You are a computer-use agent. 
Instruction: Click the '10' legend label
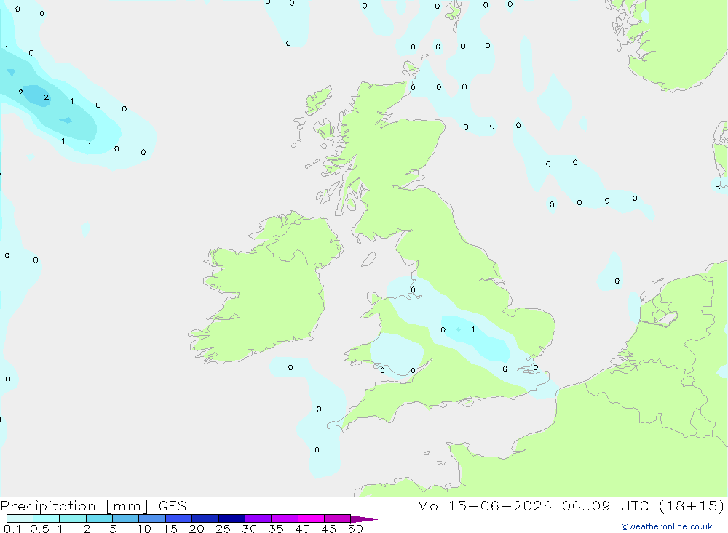(144, 529)
